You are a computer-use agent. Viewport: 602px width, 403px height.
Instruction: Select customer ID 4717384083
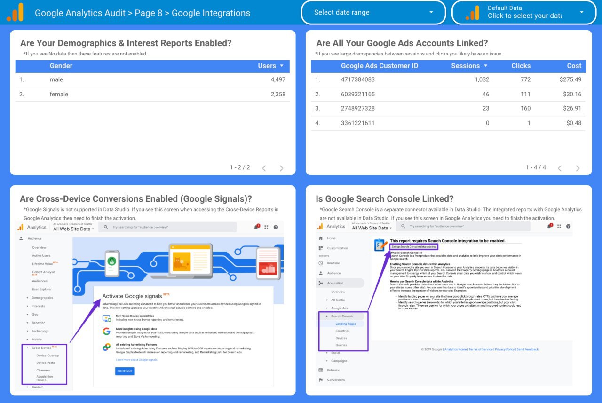pos(358,79)
